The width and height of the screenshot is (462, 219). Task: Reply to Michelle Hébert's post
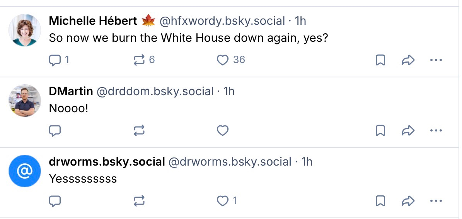[55, 60]
